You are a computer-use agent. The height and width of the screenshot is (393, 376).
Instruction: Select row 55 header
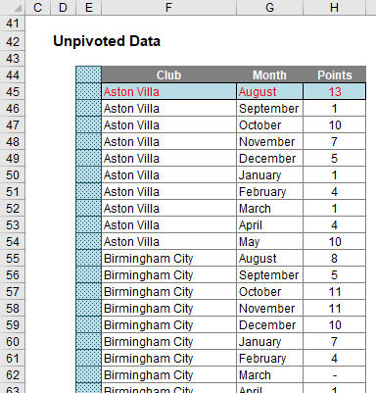point(13,258)
